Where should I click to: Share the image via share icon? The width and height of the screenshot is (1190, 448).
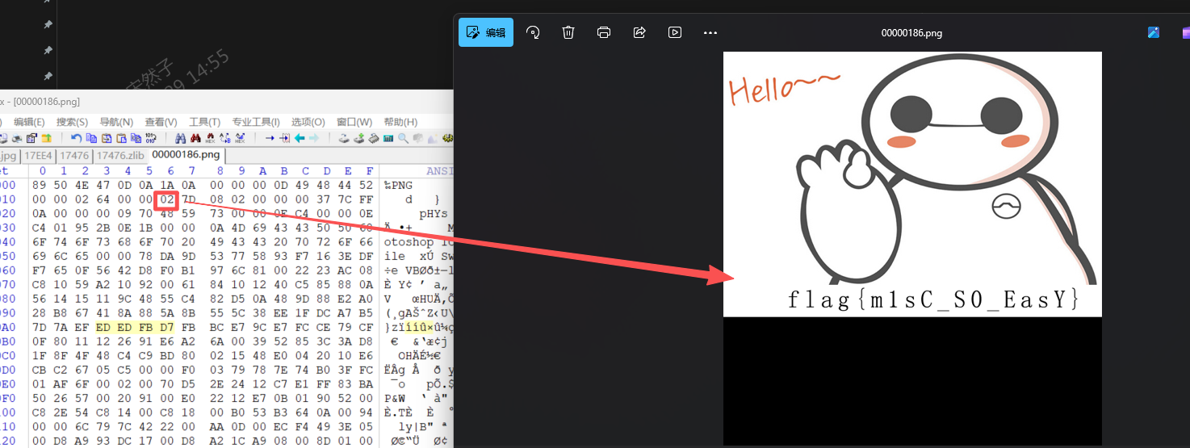[x=639, y=32]
